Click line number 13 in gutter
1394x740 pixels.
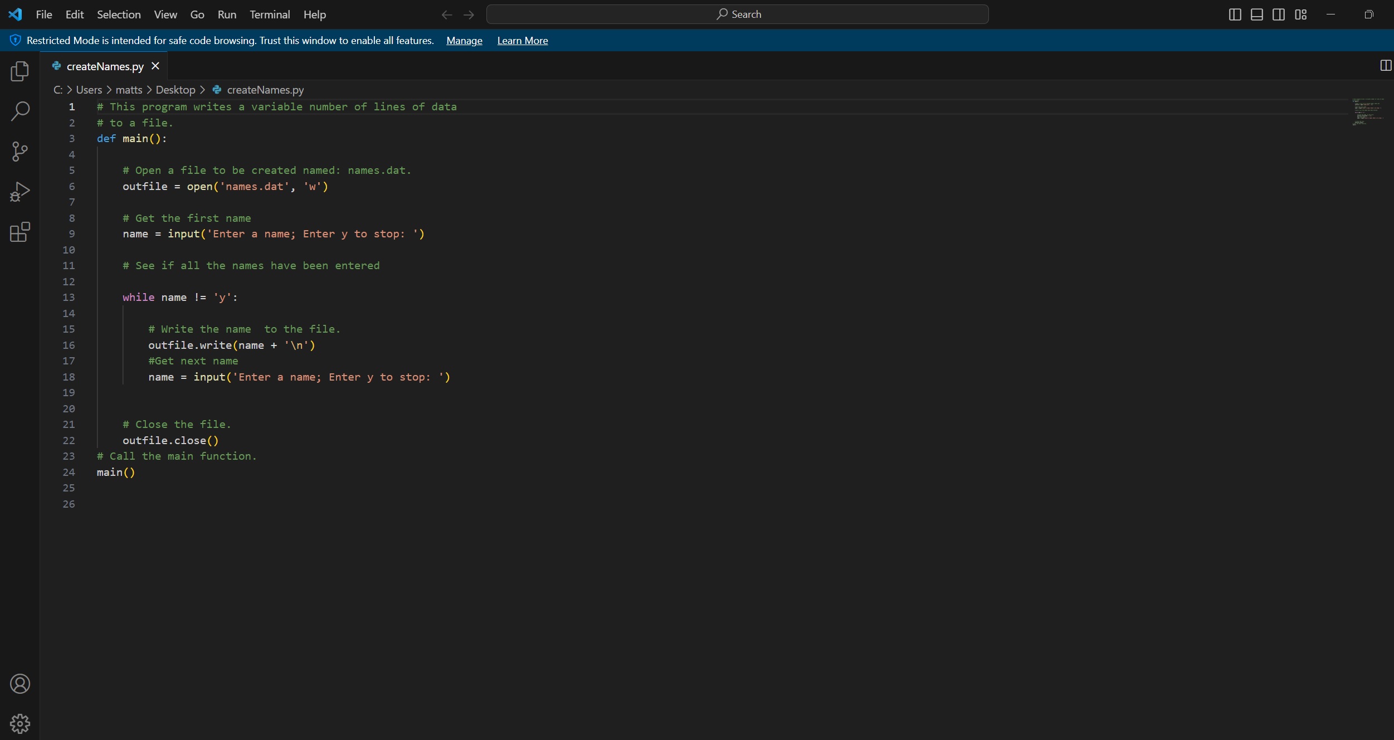[69, 298]
